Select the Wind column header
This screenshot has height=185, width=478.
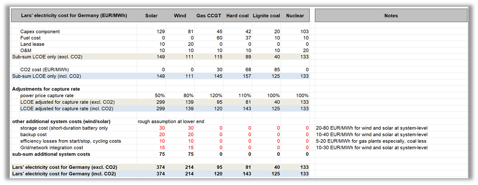coord(180,16)
